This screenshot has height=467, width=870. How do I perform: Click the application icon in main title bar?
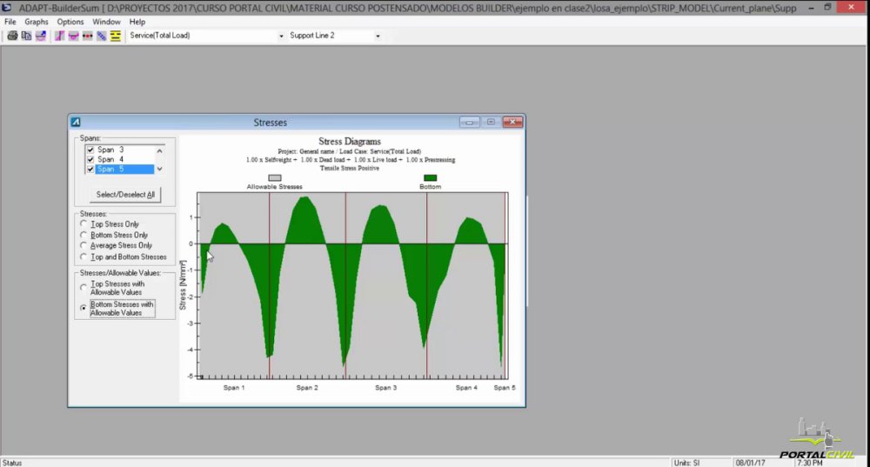(7, 8)
